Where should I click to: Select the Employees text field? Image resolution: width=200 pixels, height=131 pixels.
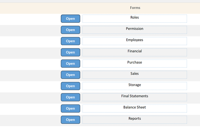click(x=135, y=41)
